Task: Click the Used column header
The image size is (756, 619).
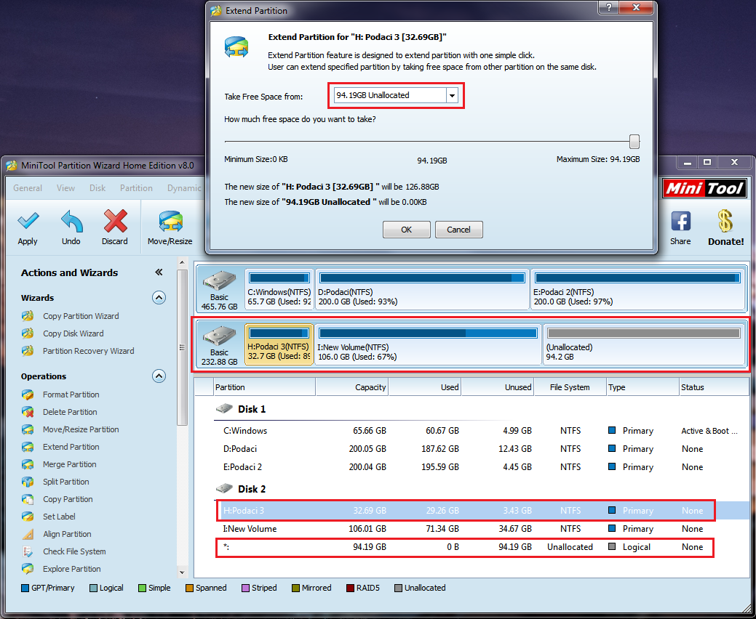Action: coord(425,387)
